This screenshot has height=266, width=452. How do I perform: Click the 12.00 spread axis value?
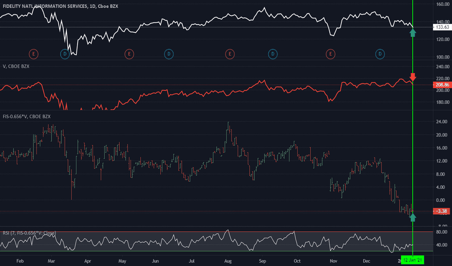point(442,161)
